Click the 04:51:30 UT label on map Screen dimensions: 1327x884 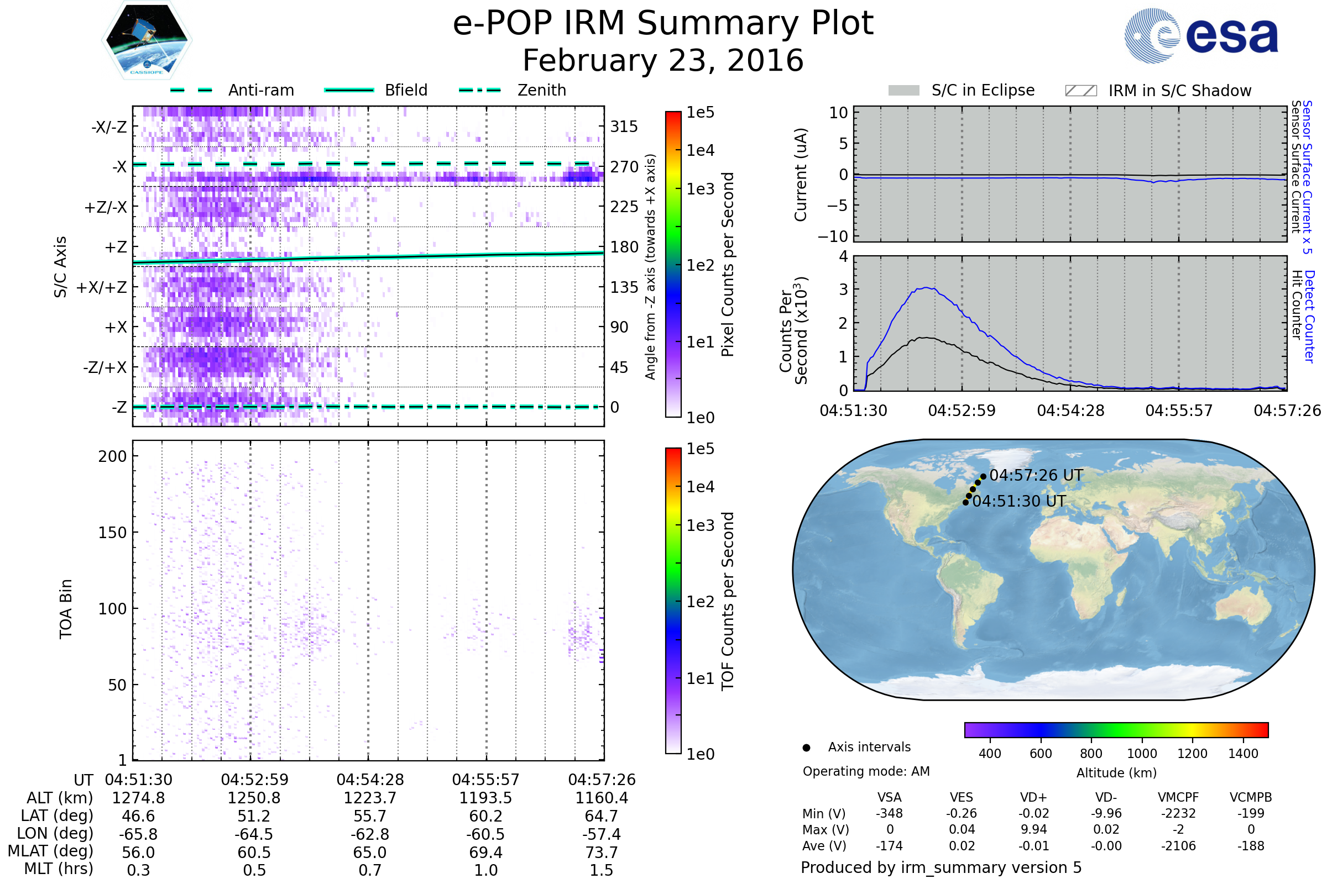(1019, 501)
